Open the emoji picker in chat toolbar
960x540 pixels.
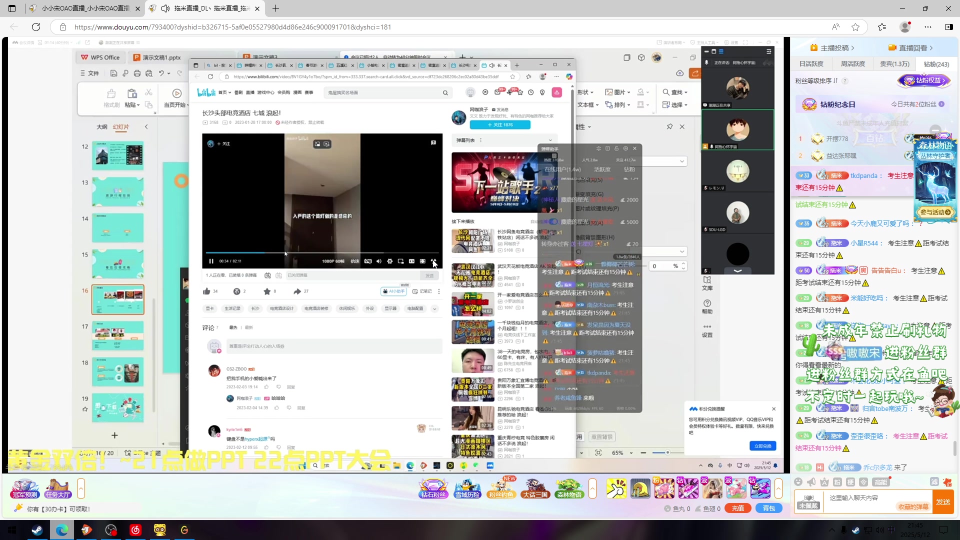click(x=798, y=482)
